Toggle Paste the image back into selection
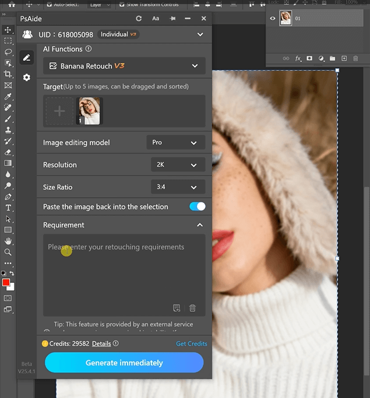This screenshot has height=398, width=370. (x=198, y=207)
